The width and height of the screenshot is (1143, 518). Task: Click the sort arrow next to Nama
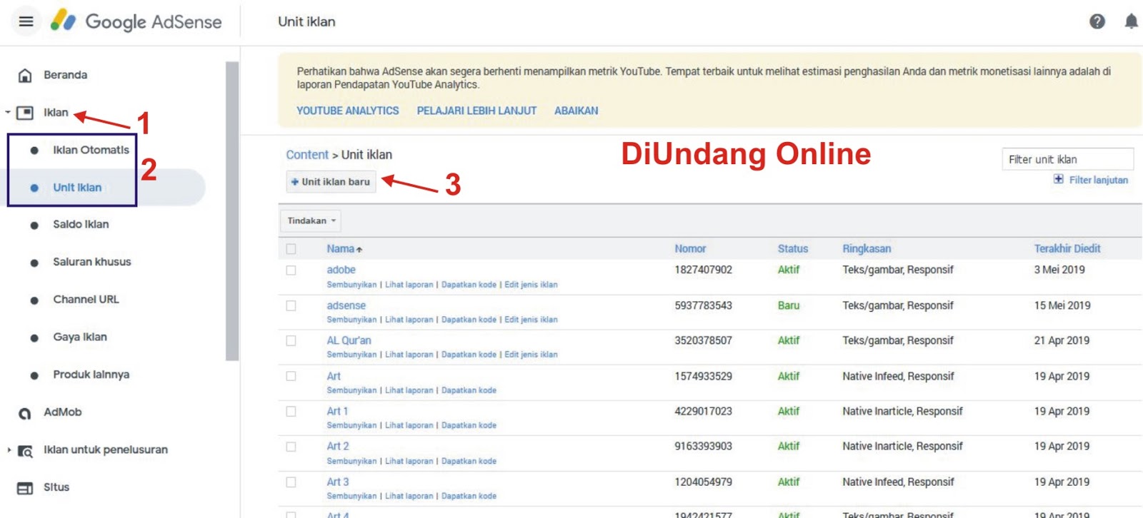pos(359,250)
